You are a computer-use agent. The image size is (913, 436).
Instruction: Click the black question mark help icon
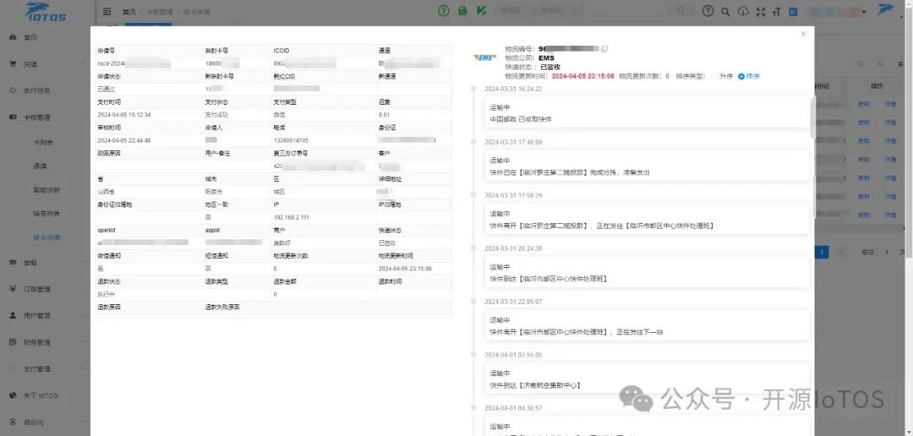[708, 10]
